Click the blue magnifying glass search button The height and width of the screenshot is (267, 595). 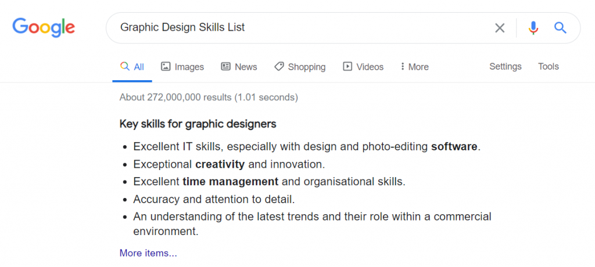pos(560,28)
